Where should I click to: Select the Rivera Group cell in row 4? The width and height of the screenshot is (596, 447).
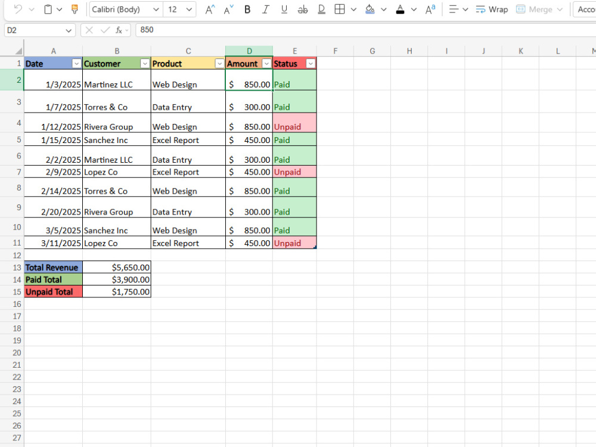117,122
